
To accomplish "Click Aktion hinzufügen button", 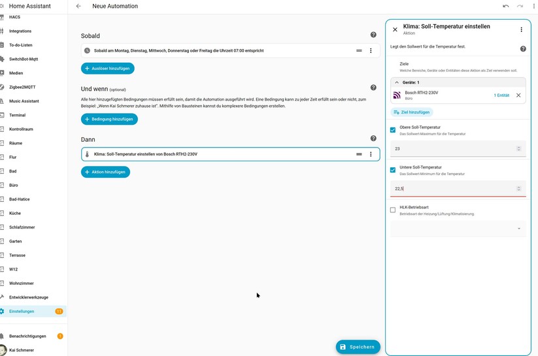I will tap(106, 172).
